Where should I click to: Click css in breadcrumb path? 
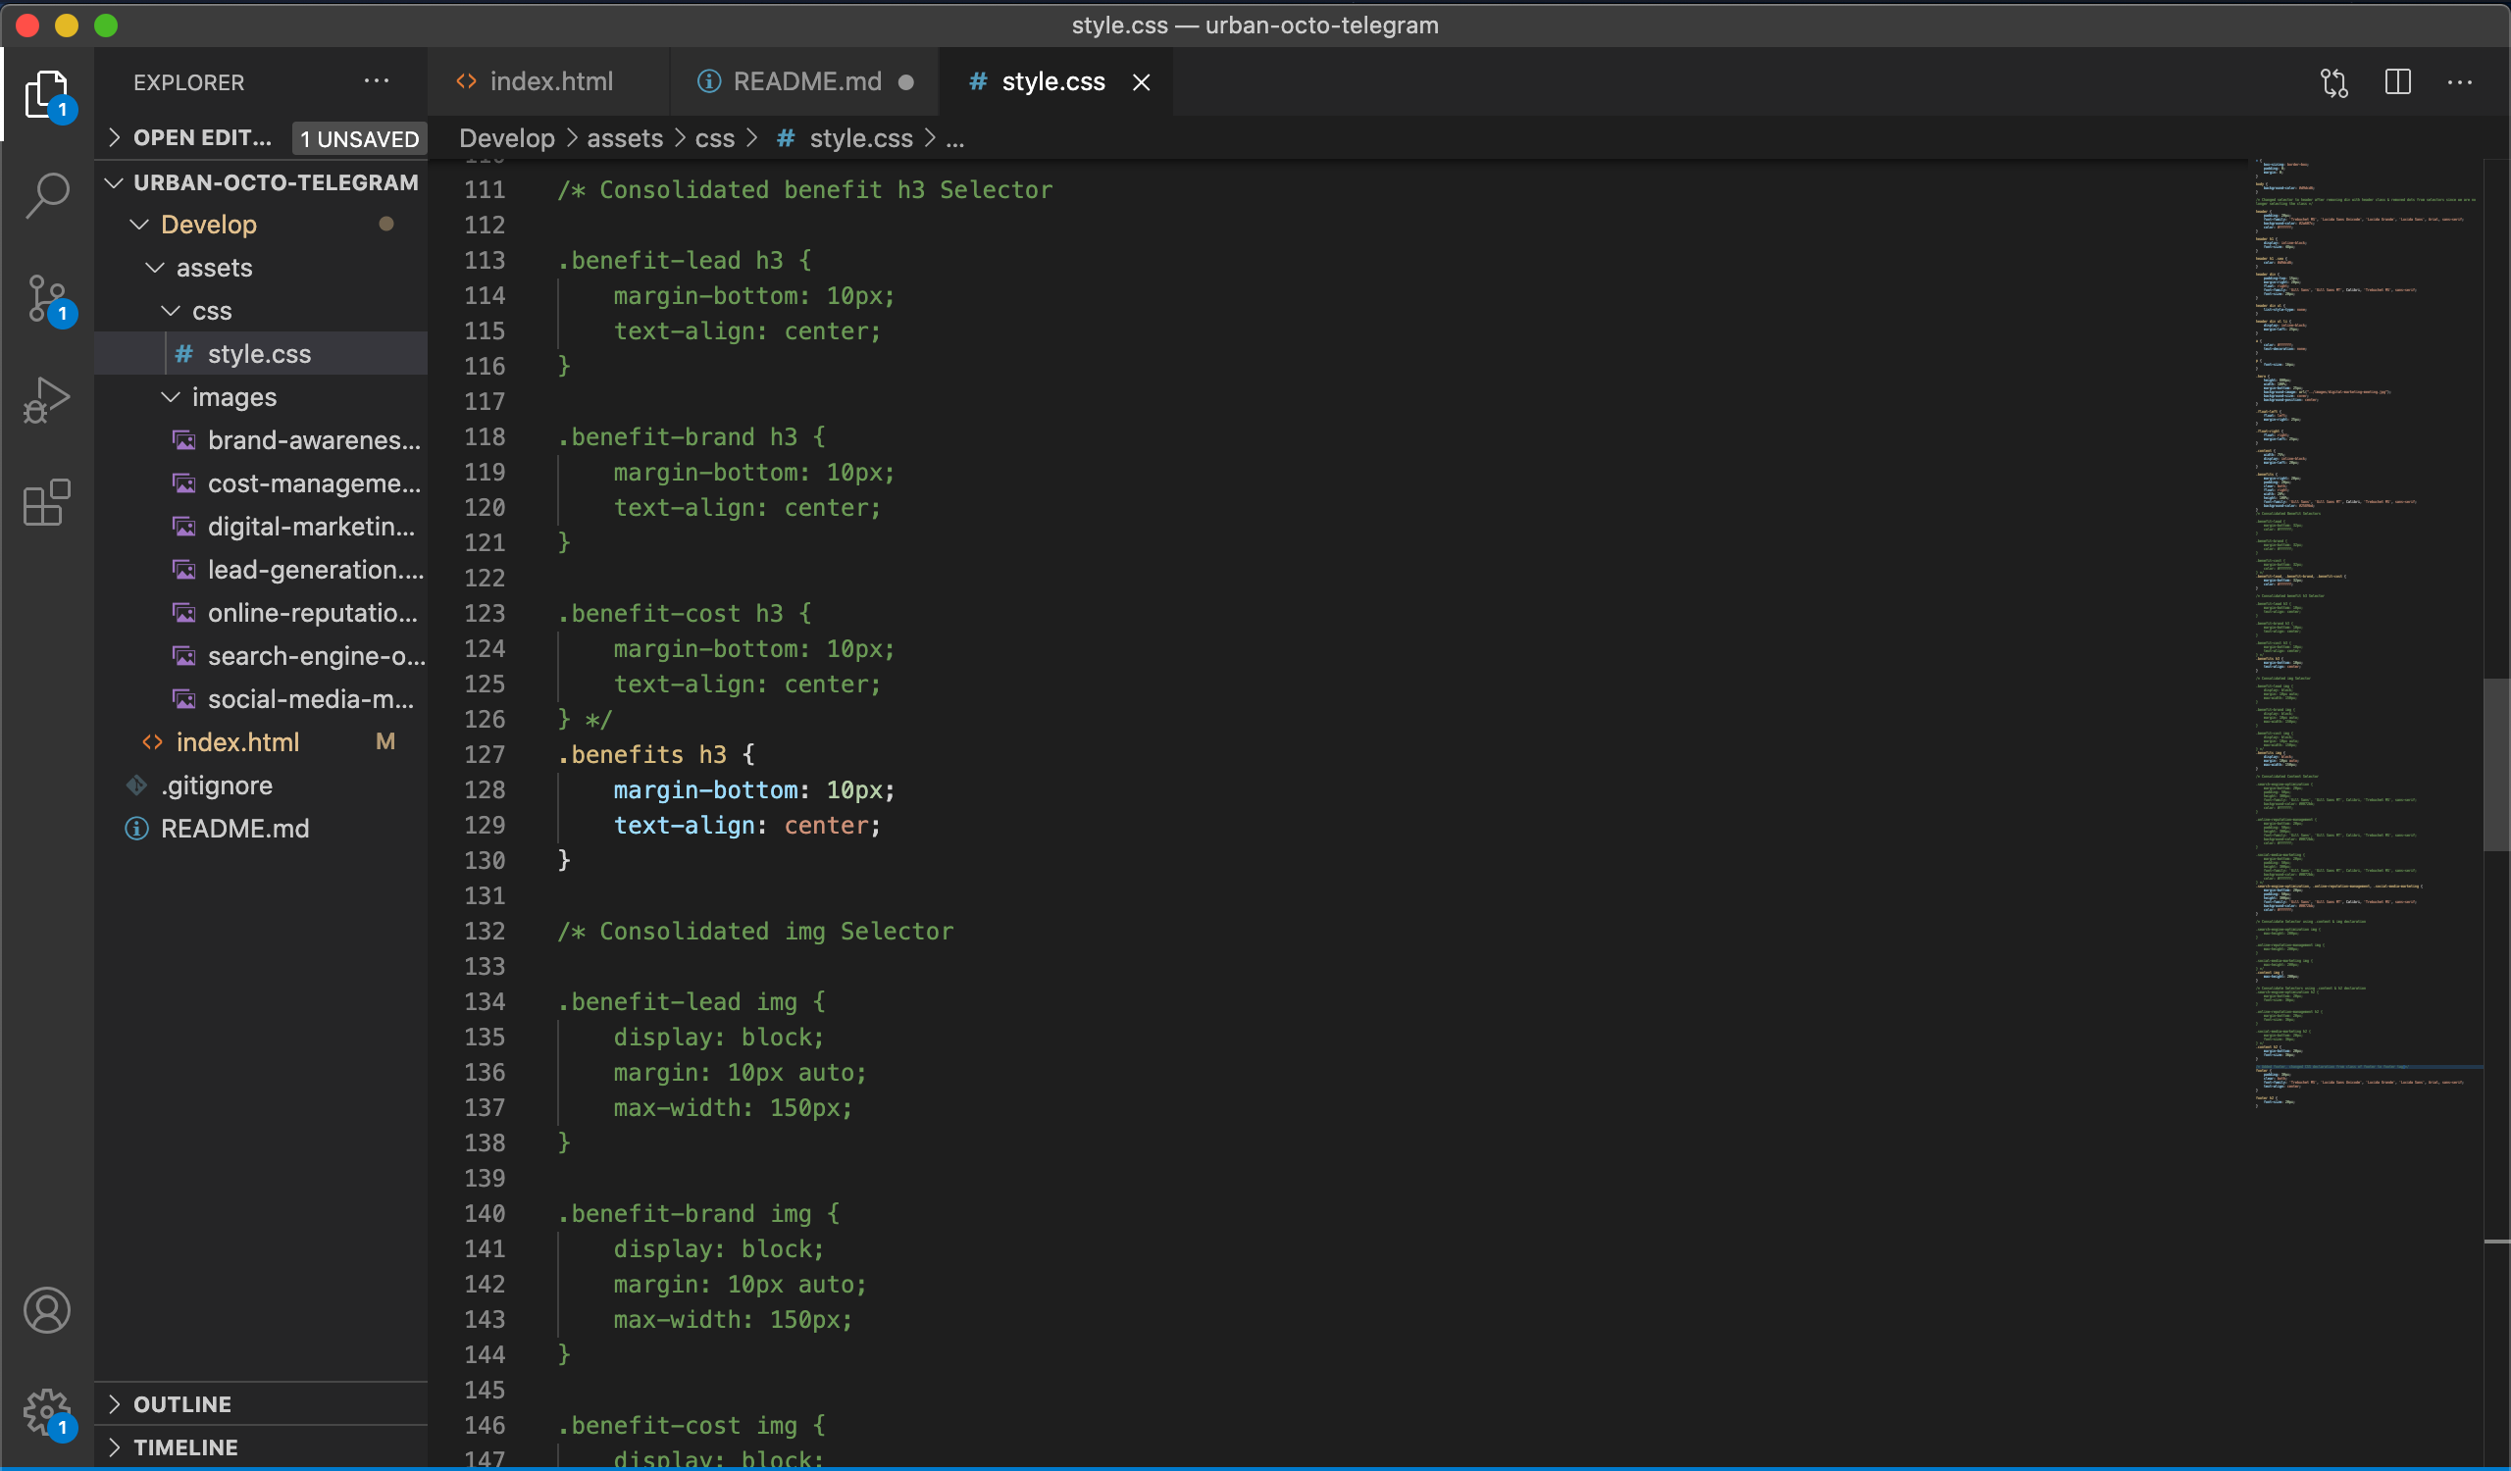pos(714,138)
